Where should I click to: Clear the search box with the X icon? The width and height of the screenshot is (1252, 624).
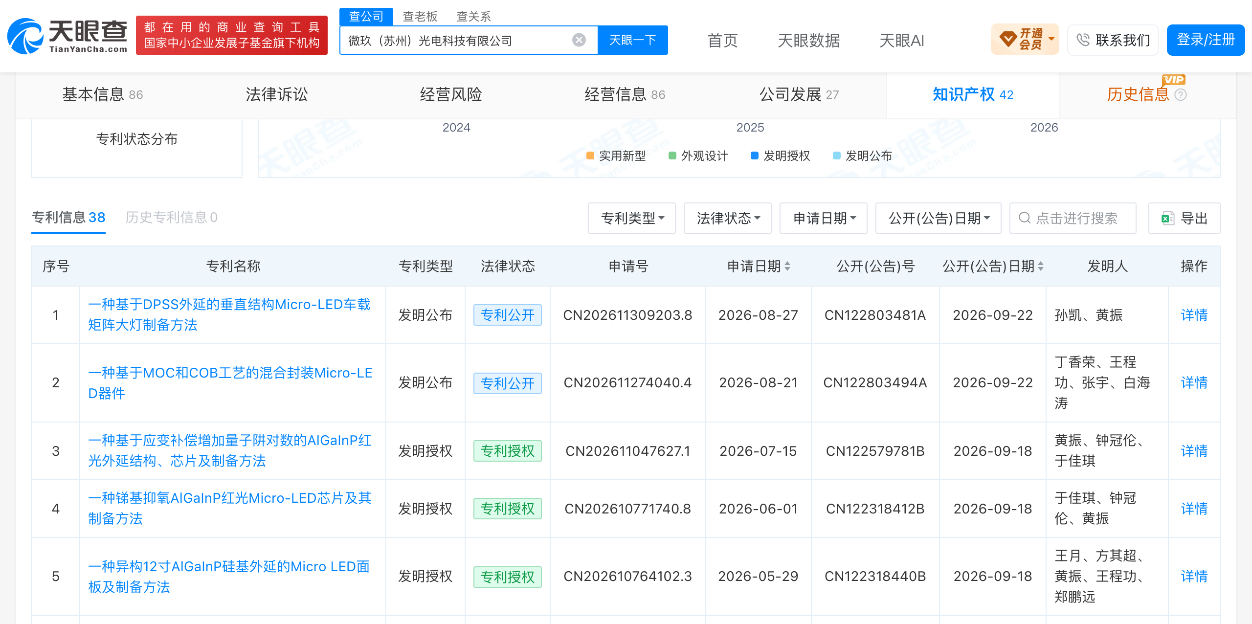[579, 40]
